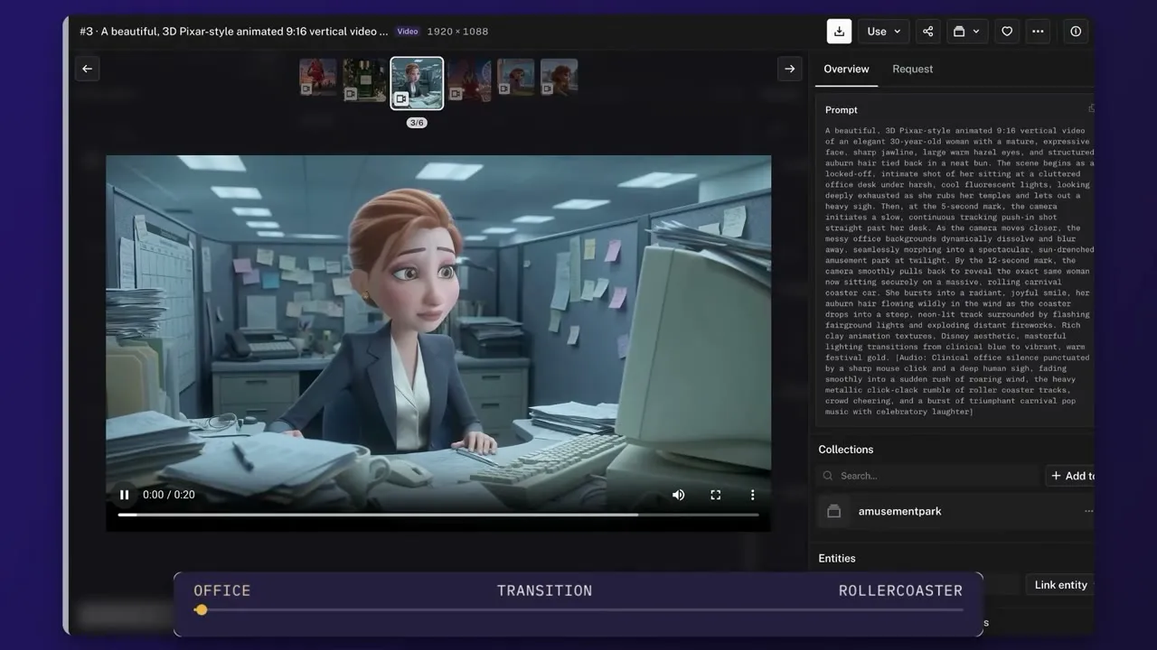Seek along the video progress bar
The image size is (1157, 650).
[438, 515]
